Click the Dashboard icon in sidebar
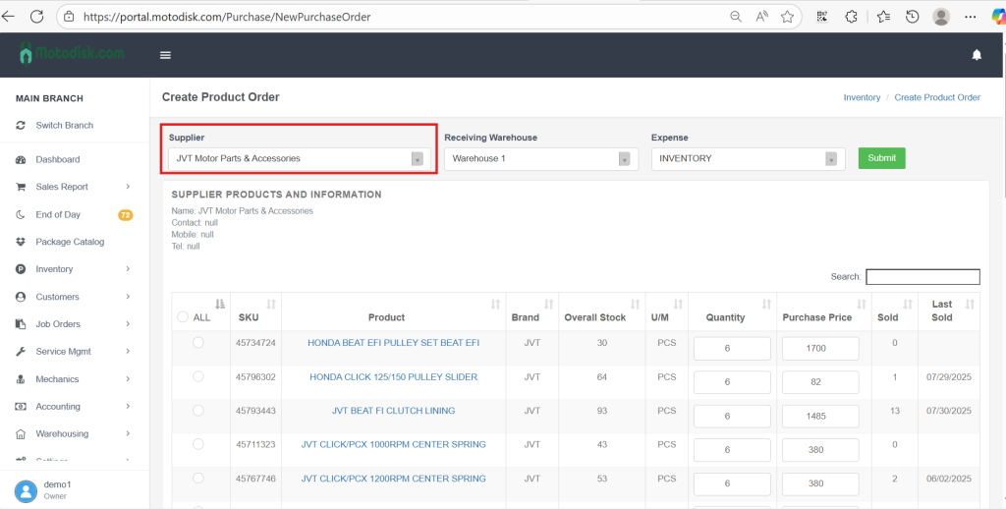 tap(22, 159)
